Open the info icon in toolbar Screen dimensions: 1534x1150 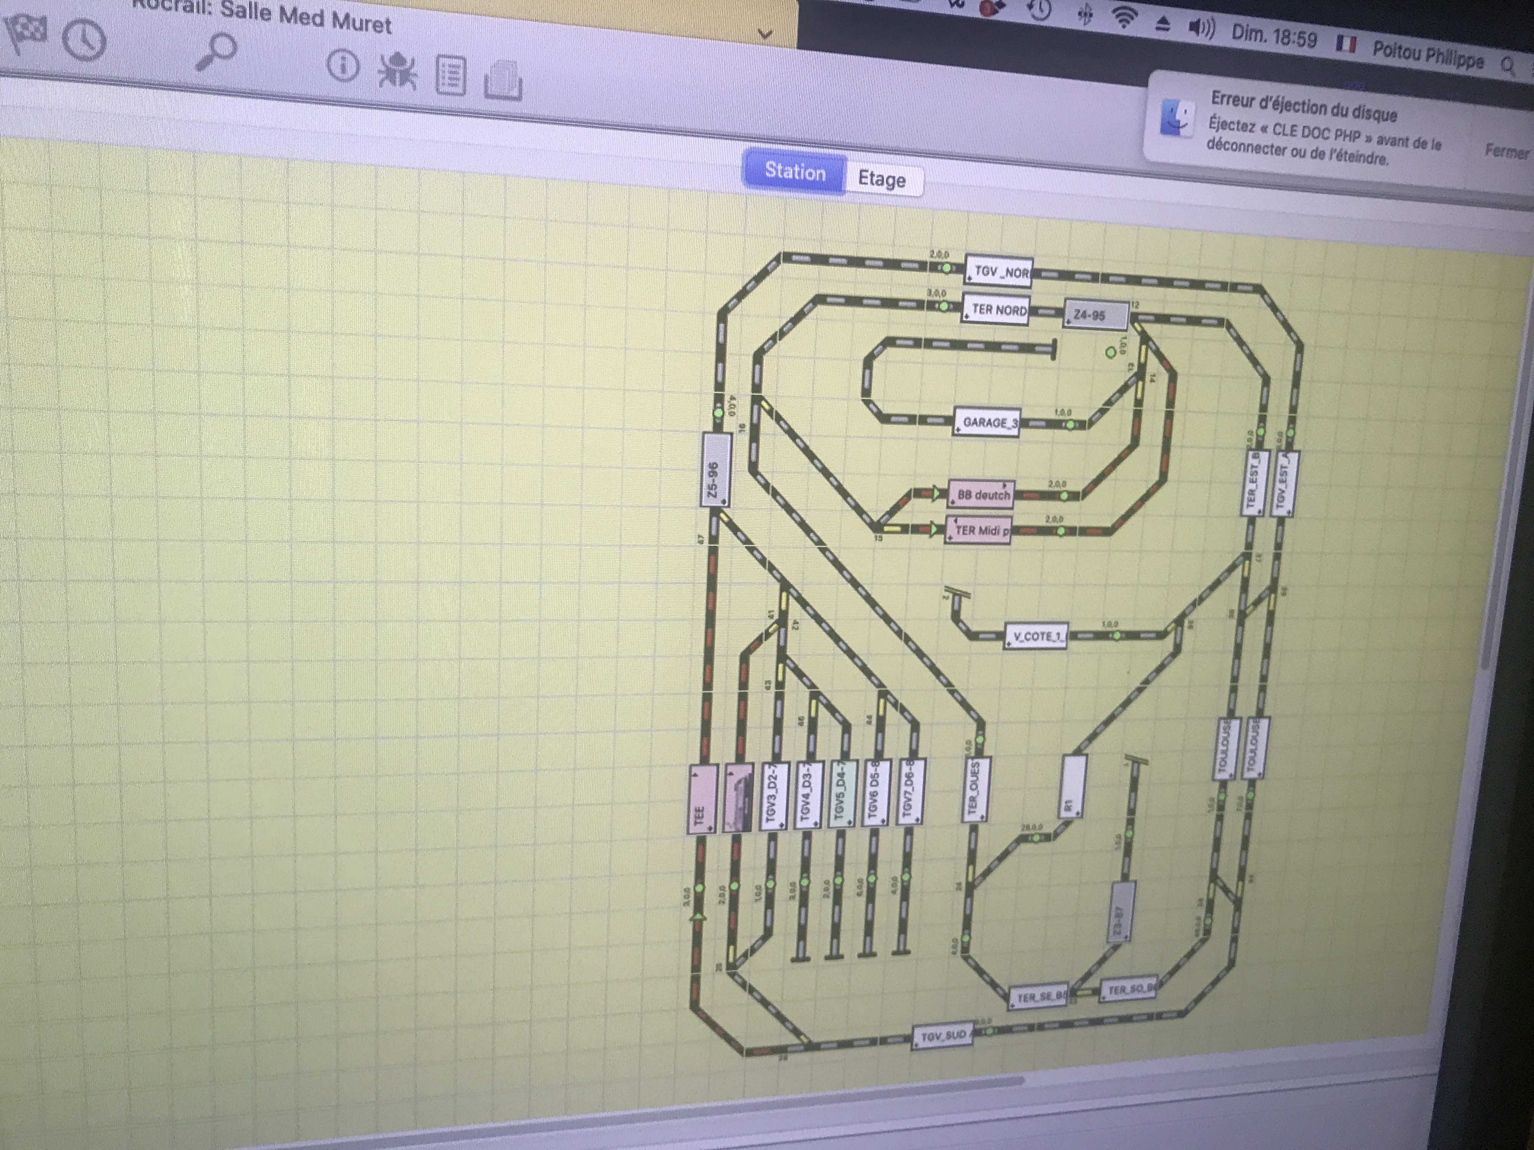pyautogui.click(x=343, y=66)
